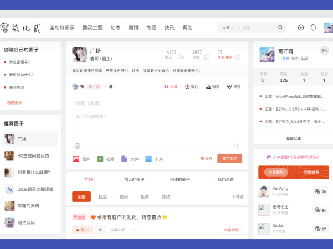Insert a card with 卡片 icon
The width and height of the screenshot is (333, 249).
click(x=148, y=159)
